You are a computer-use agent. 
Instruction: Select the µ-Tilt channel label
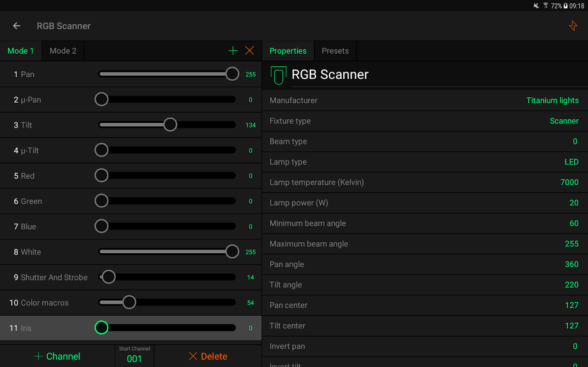[x=30, y=150]
